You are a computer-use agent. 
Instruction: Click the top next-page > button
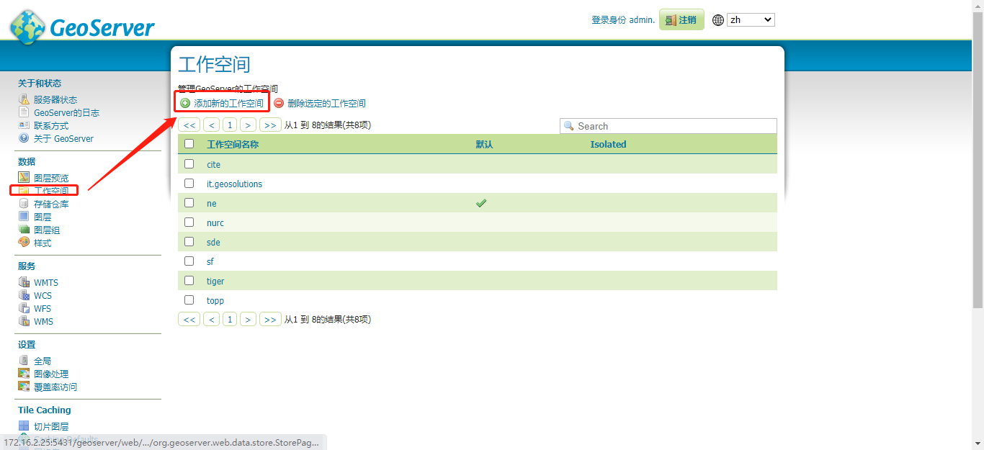tap(249, 125)
